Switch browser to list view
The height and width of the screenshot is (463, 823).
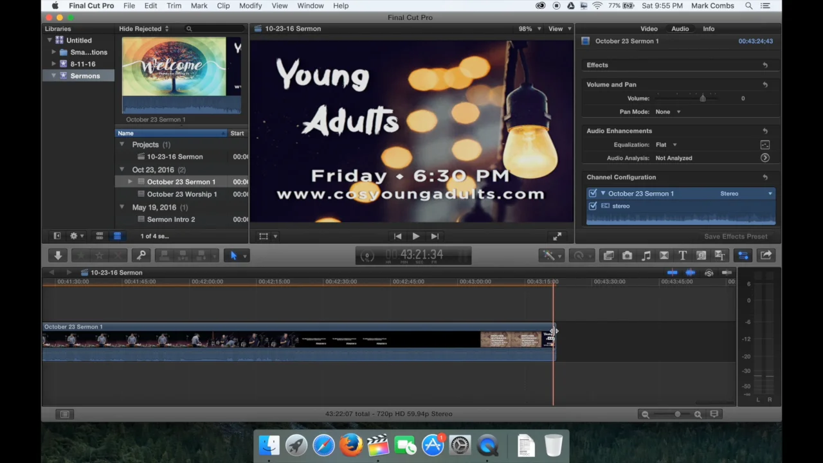coord(117,236)
